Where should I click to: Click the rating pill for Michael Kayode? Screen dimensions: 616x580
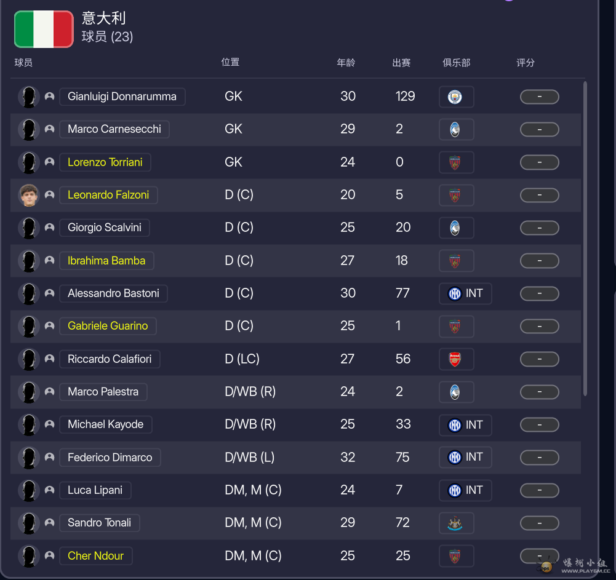click(539, 425)
